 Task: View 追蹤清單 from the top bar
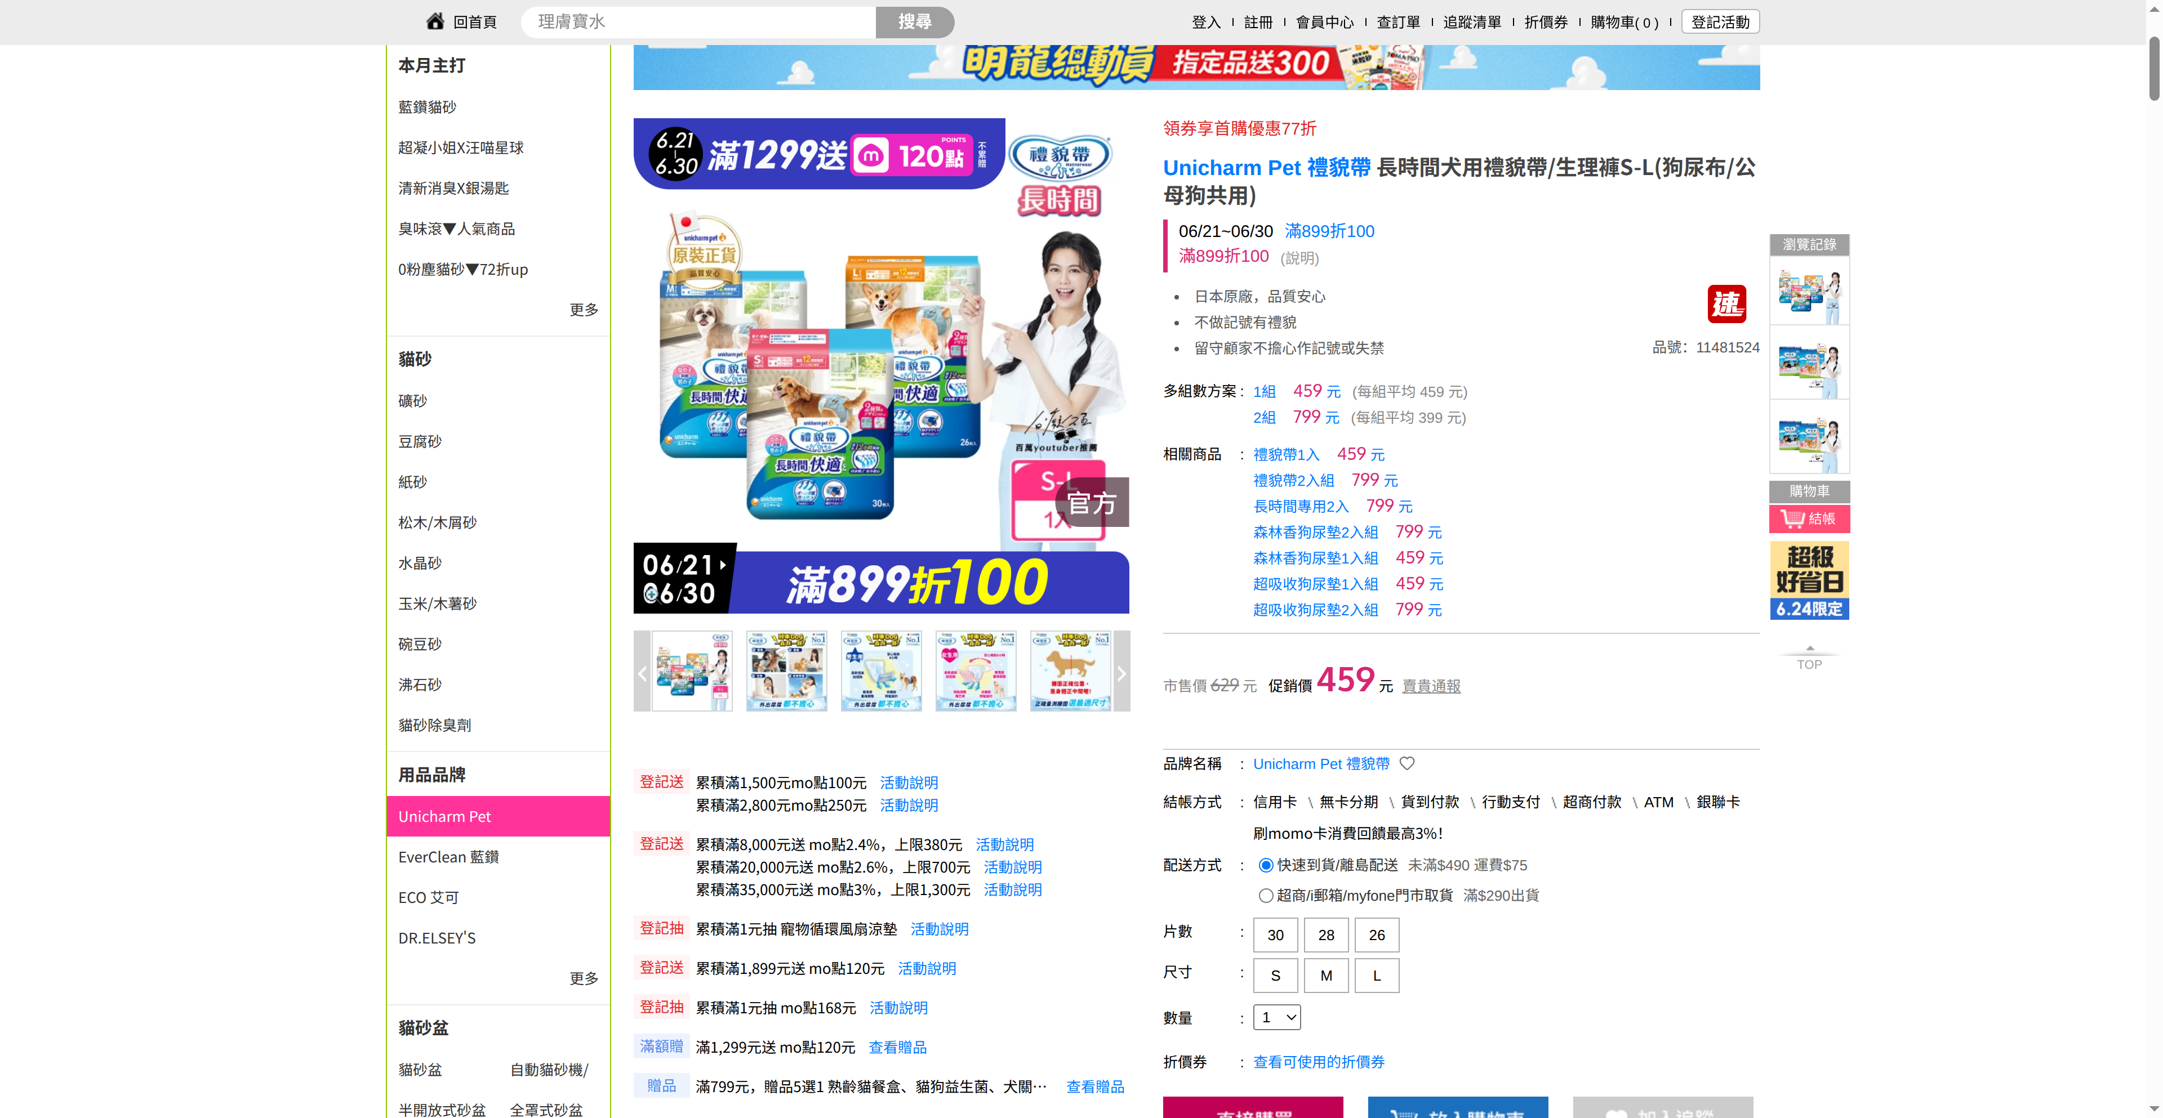[1472, 22]
